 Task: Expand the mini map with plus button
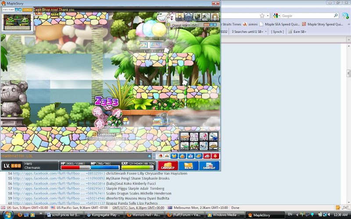(20, 10)
